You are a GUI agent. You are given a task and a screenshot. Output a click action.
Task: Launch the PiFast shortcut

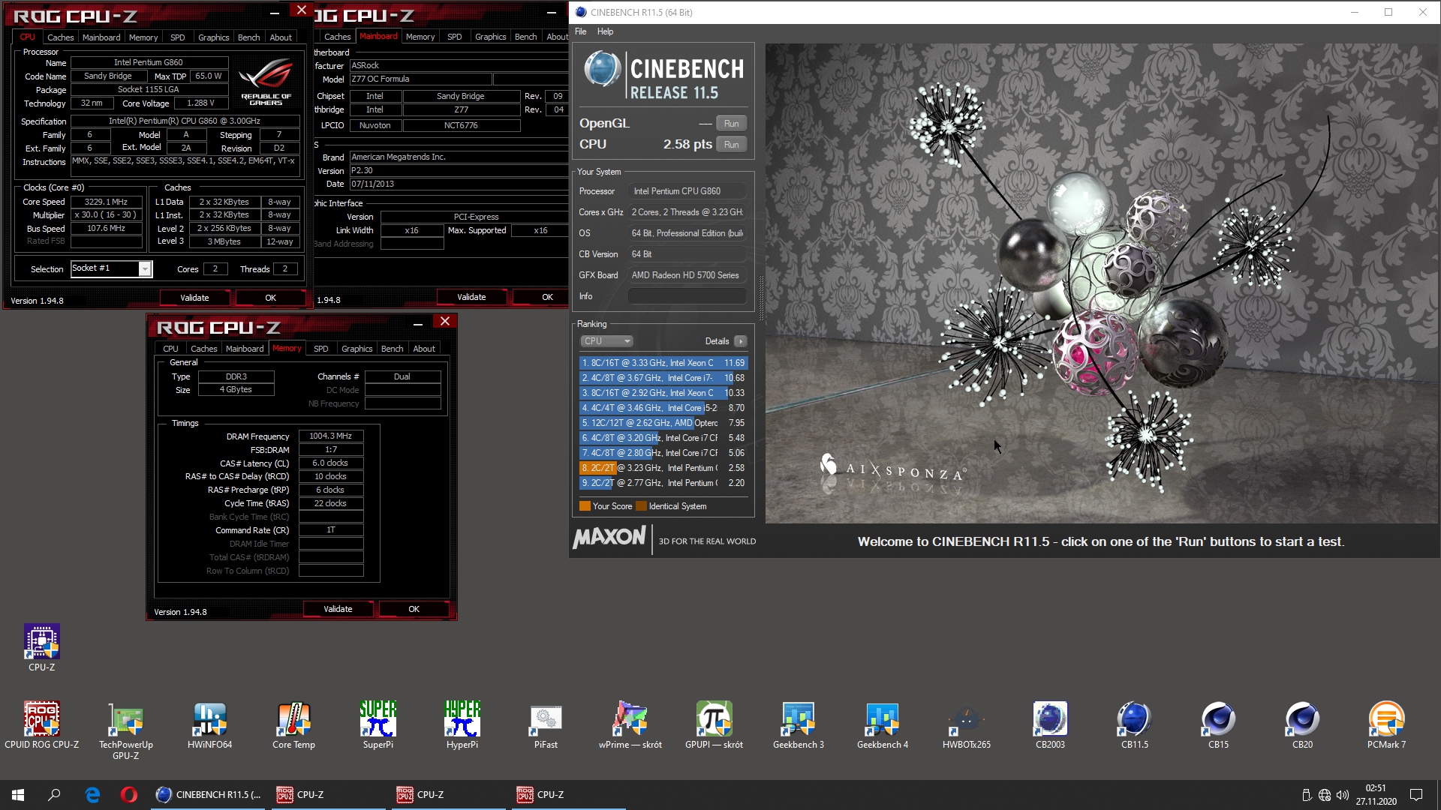[546, 724]
